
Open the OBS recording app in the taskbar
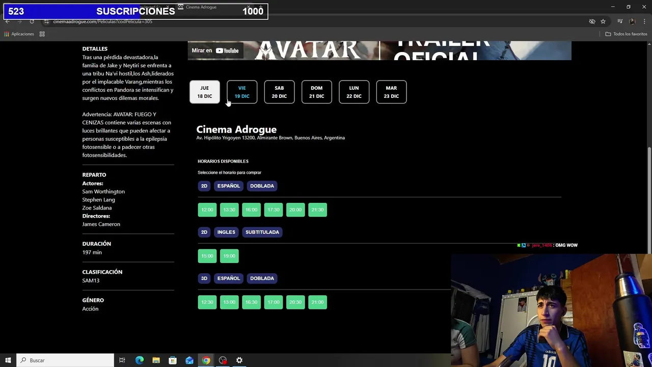point(223,360)
